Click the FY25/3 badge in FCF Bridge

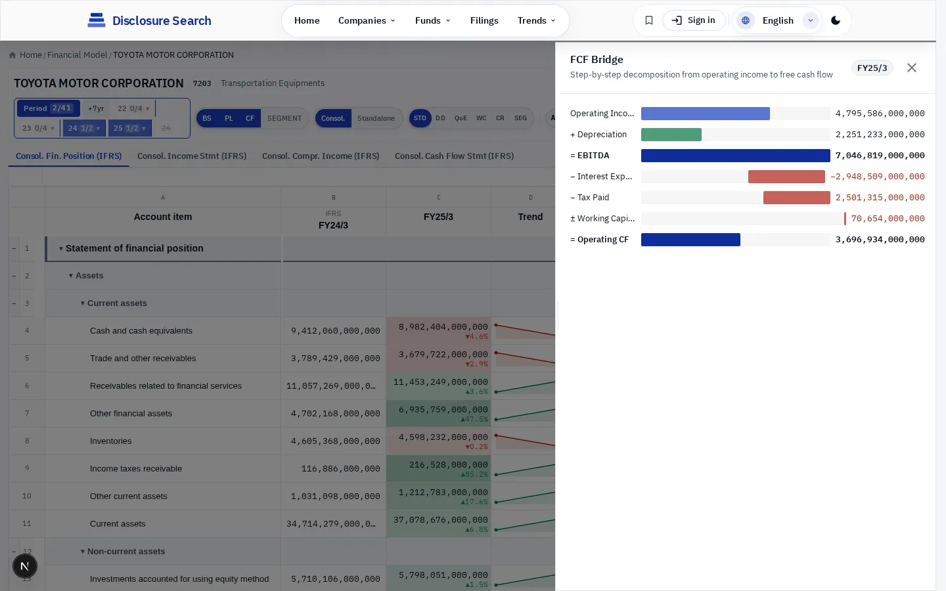872,68
